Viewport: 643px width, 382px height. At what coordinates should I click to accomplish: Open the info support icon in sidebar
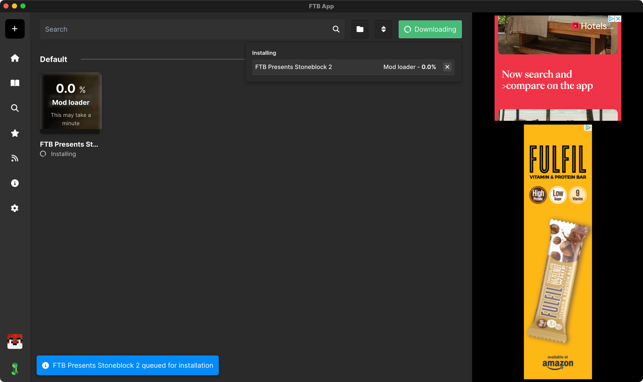pos(15,183)
